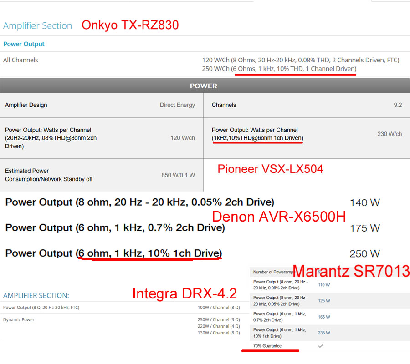Click the '250 W' large value
The height and width of the screenshot is (364, 410).
(365, 254)
